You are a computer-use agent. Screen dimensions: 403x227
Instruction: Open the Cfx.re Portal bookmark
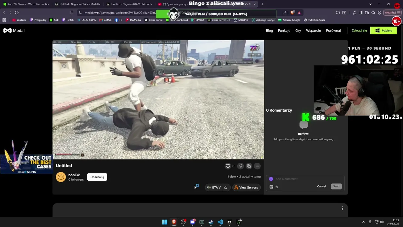coord(154,20)
